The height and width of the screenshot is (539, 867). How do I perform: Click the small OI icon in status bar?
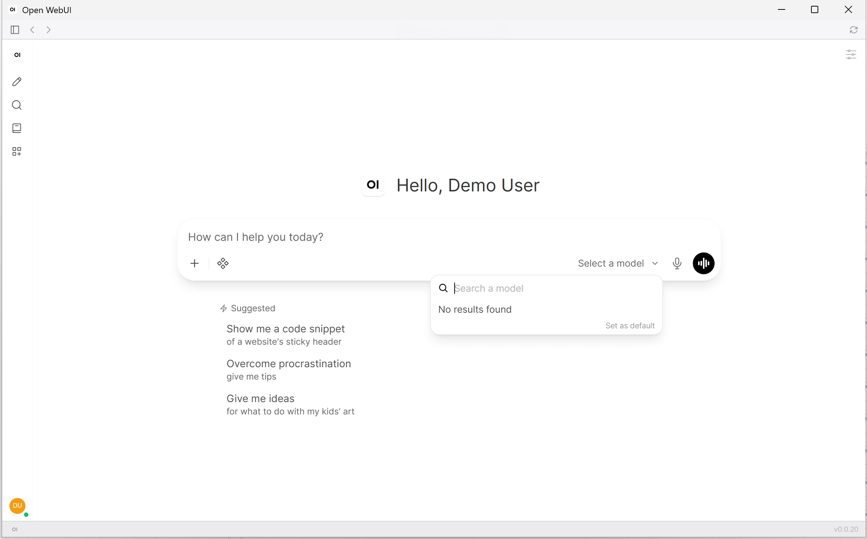(15, 530)
